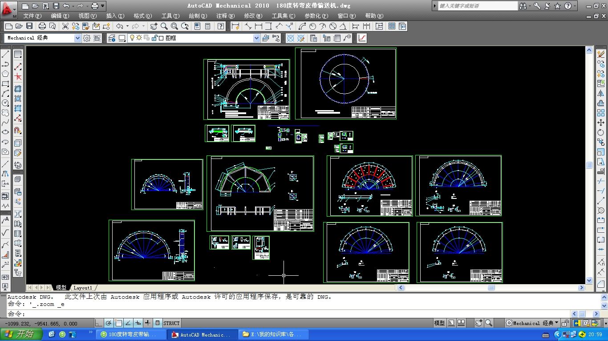Screen dimensions: 608x341
Task: Select the Line draw tool
Action: click(x=5, y=54)
